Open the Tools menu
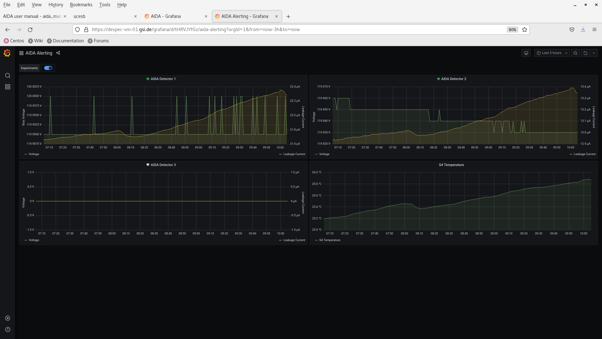602x339 pixels. point(105,5)
